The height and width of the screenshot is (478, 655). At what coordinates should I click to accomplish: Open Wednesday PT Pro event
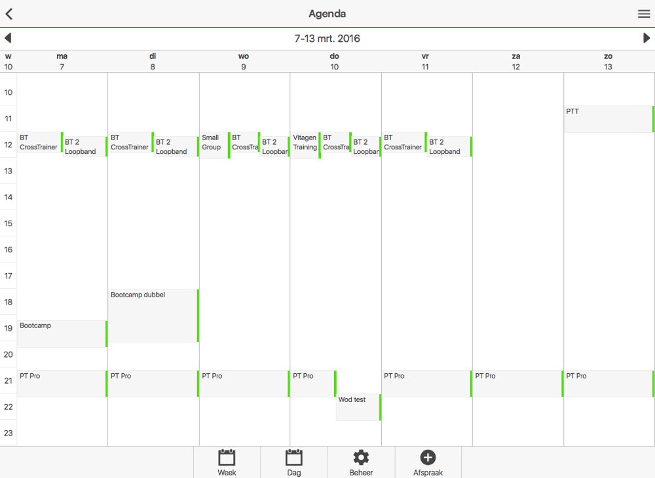tap(245, 383)
